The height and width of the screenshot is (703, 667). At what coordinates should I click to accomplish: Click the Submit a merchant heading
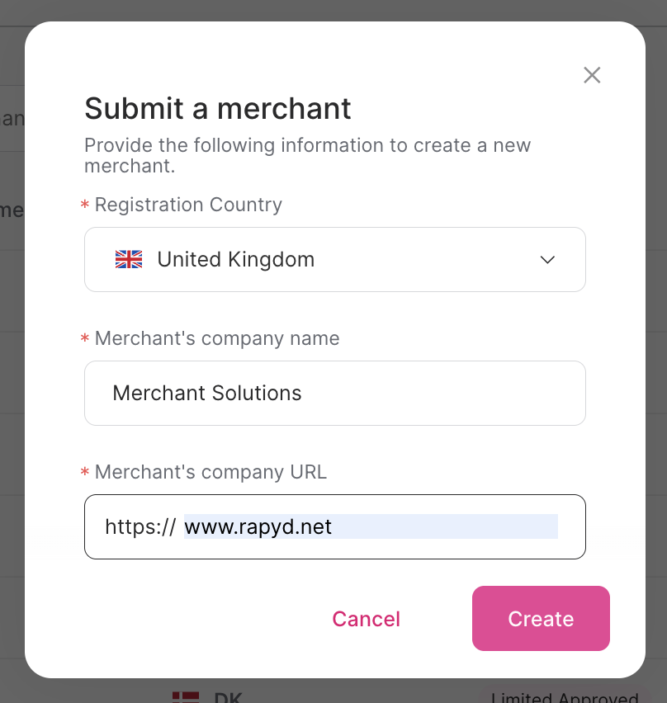(x=217, y=108)
